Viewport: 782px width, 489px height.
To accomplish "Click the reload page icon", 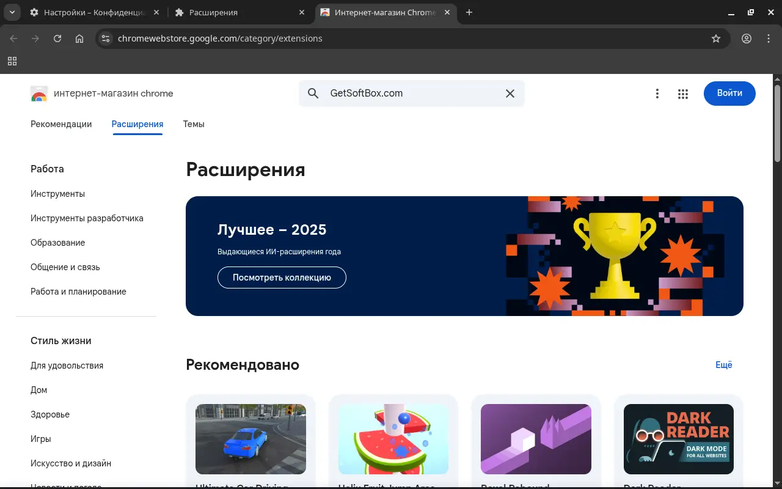I will point(57,39).
